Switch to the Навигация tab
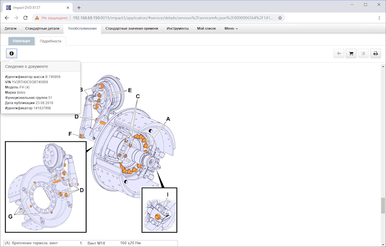 click(x=22, y=41)
